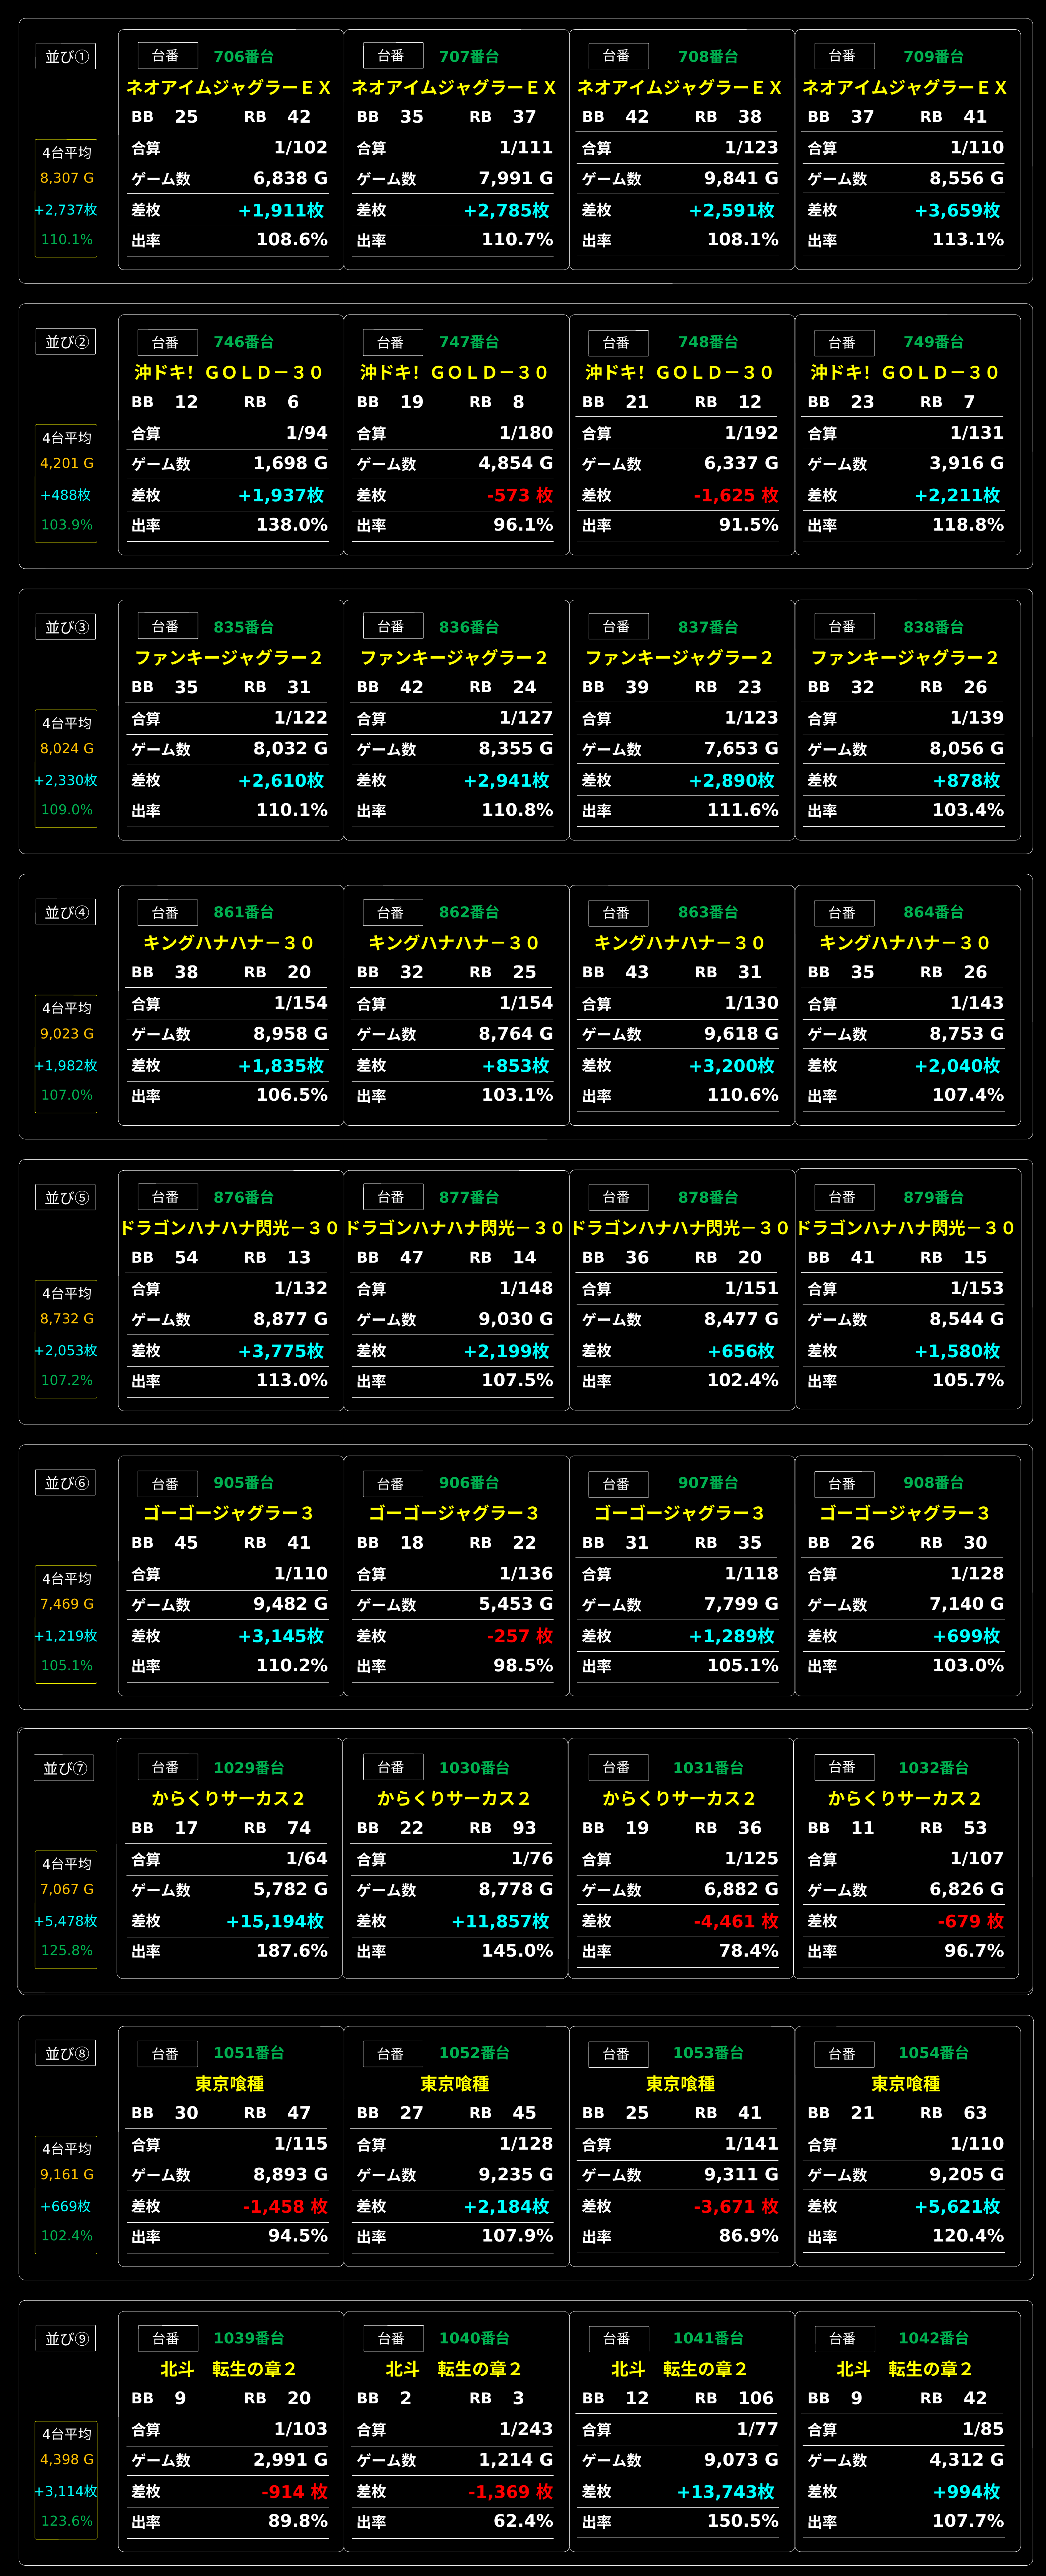Choose the red "-3,671 枚" value
1046x2576 pixels.
point(736,2206)
